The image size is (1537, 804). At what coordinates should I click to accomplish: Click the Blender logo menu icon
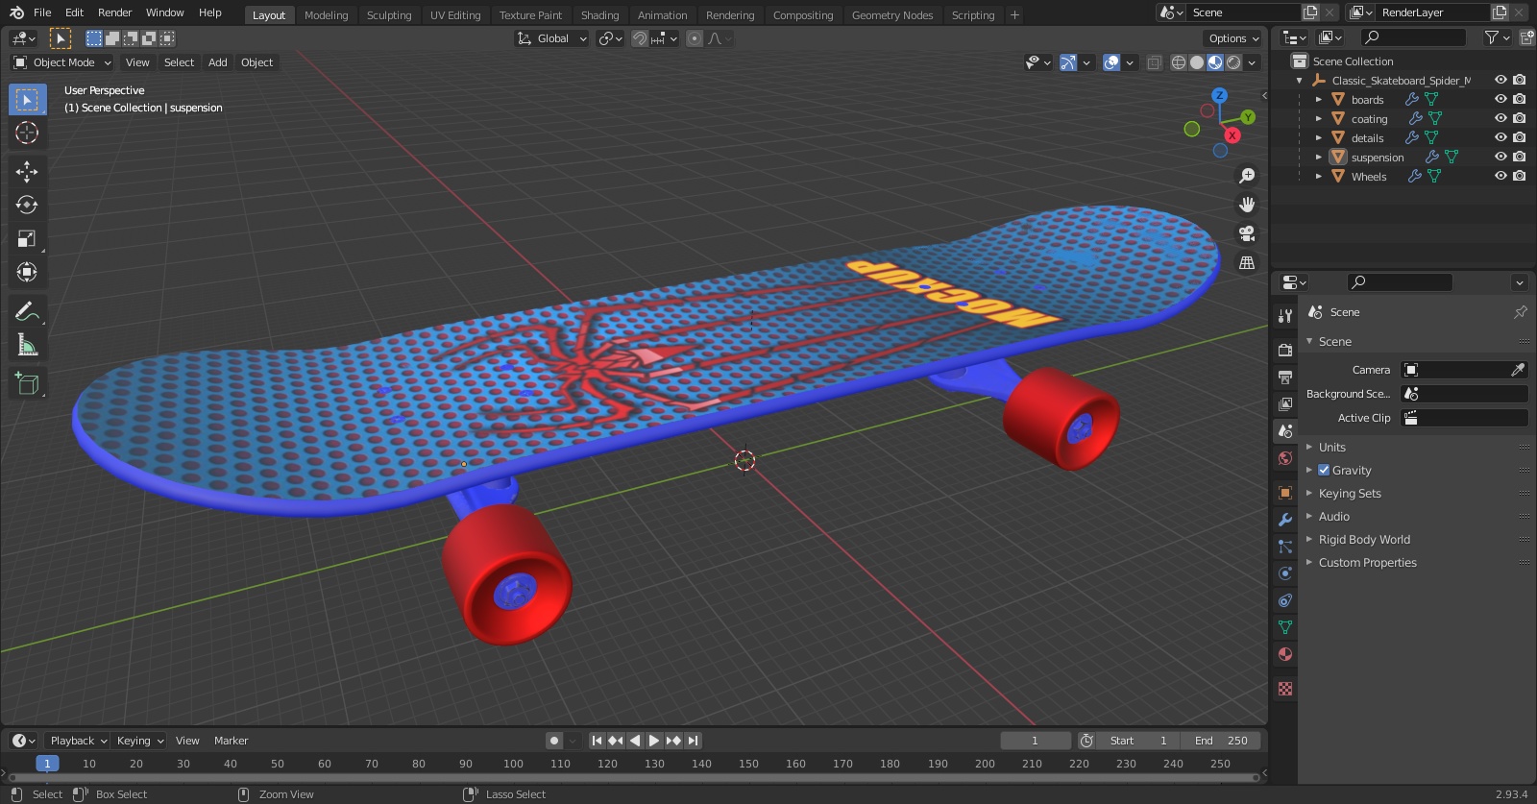tap(16, 12)
